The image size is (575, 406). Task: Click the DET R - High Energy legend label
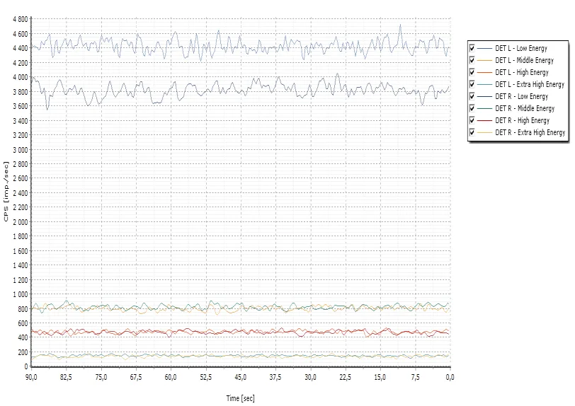coord(522,120)
